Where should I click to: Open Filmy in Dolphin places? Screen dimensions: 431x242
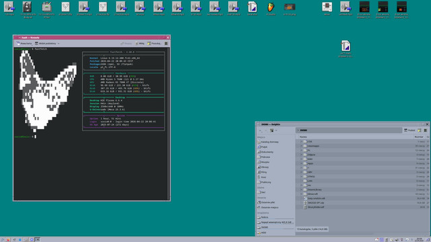[262, 172]
